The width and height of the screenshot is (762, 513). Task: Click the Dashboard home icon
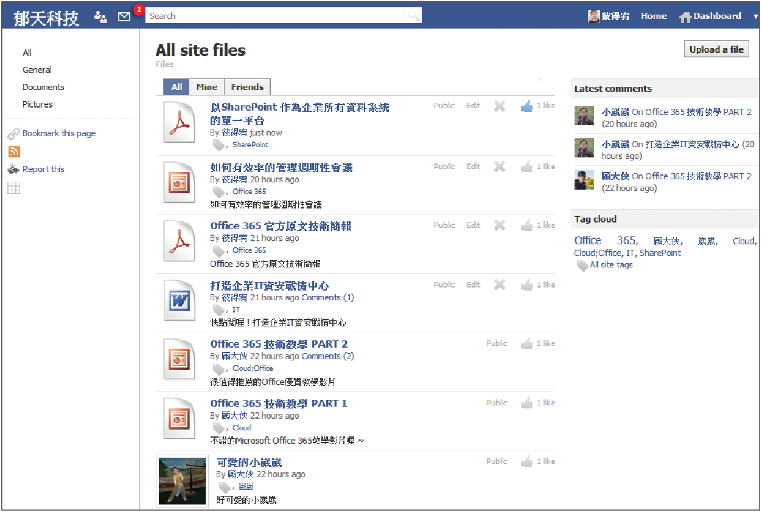(685, 17)
